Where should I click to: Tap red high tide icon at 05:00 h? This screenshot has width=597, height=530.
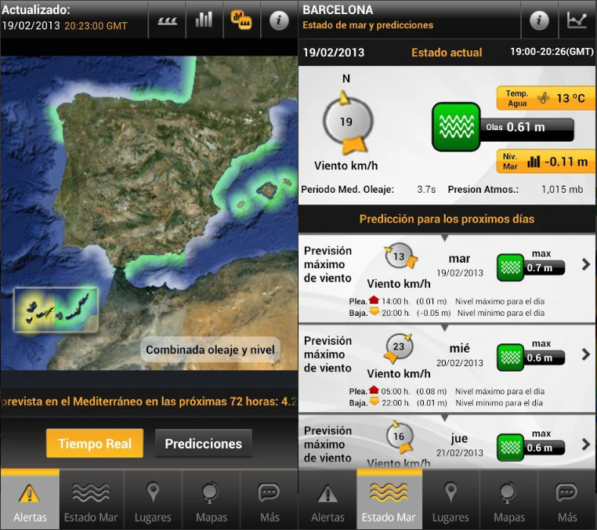[374, 390]
